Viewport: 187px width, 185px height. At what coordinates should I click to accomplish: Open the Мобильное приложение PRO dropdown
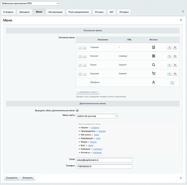click(x=29, y=3)
